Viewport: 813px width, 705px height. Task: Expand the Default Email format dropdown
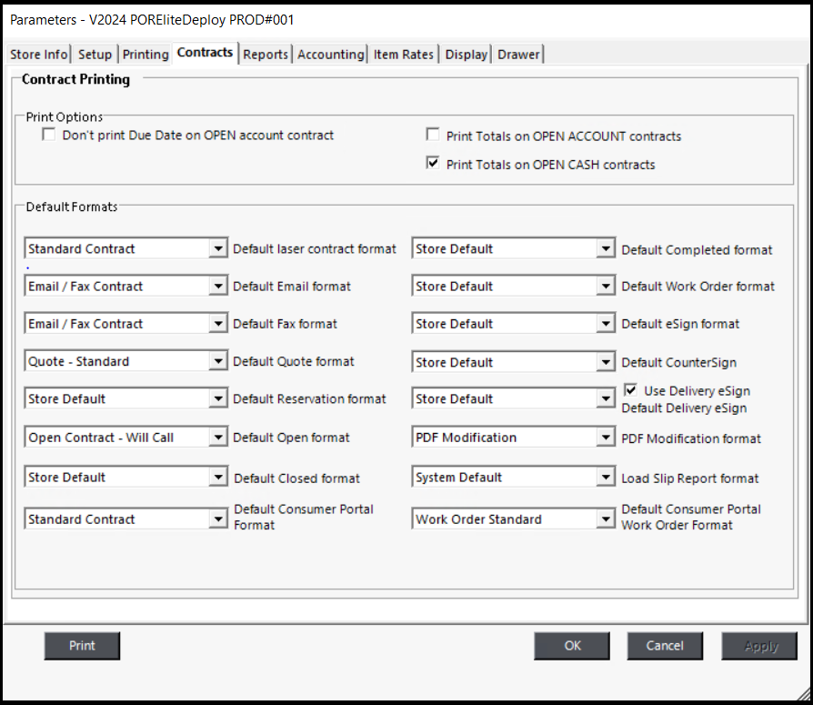217,287
